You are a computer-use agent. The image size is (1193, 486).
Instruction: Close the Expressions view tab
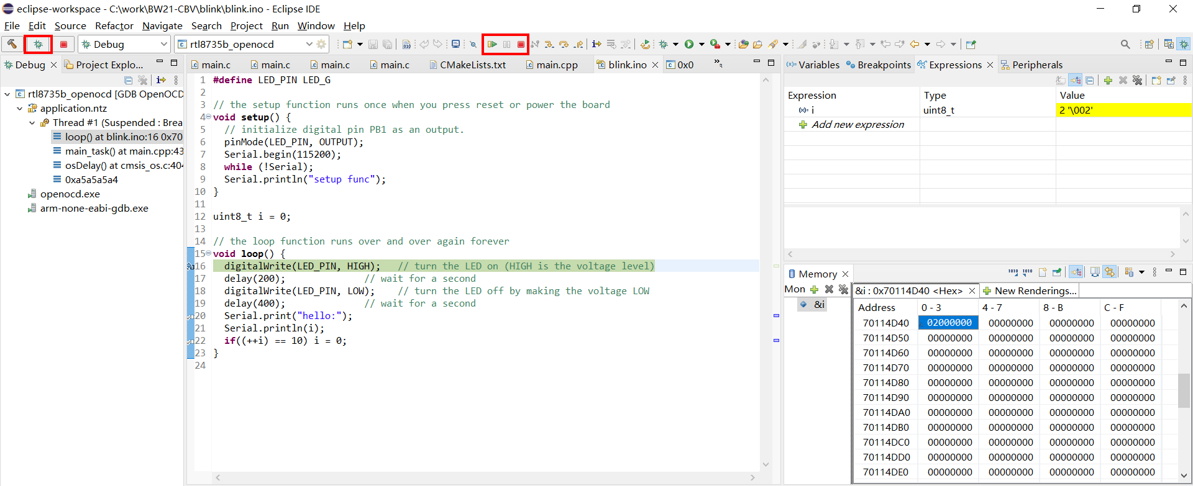click(990, 65)
